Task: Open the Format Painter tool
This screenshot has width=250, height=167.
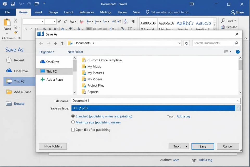Action: click(x=16, y=32)
